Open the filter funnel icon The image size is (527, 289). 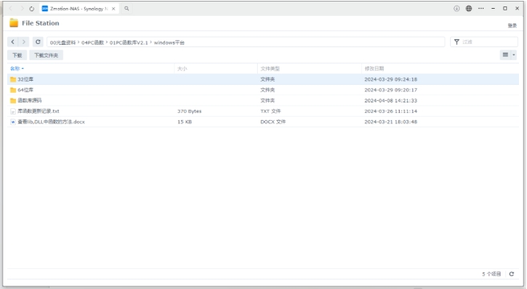pyautogui.click(x=457, y=42)
